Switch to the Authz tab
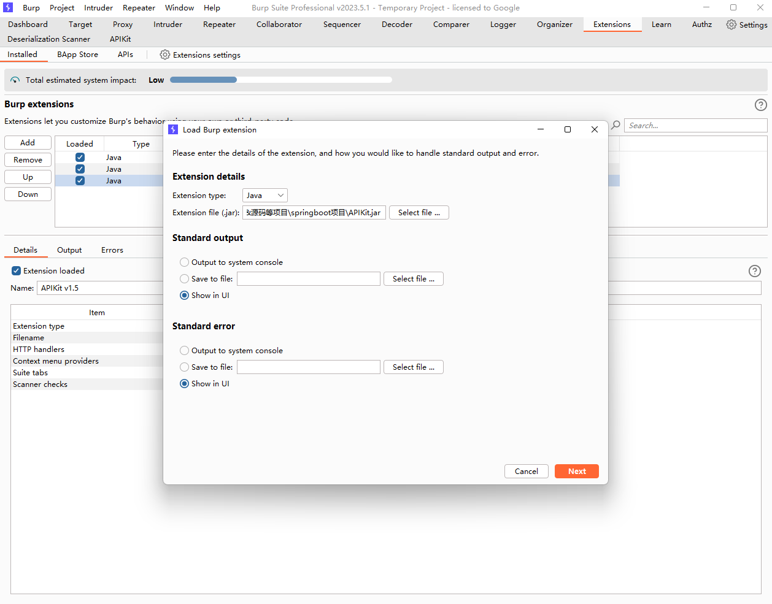Screen dimensions: 772x604 [x=702, y=25]
